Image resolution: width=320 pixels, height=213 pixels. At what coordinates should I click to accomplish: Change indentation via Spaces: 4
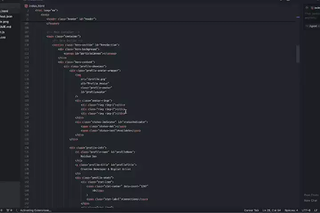291,210
